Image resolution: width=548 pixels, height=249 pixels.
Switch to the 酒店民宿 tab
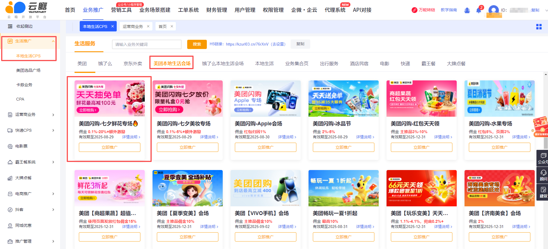click(359, 64)
